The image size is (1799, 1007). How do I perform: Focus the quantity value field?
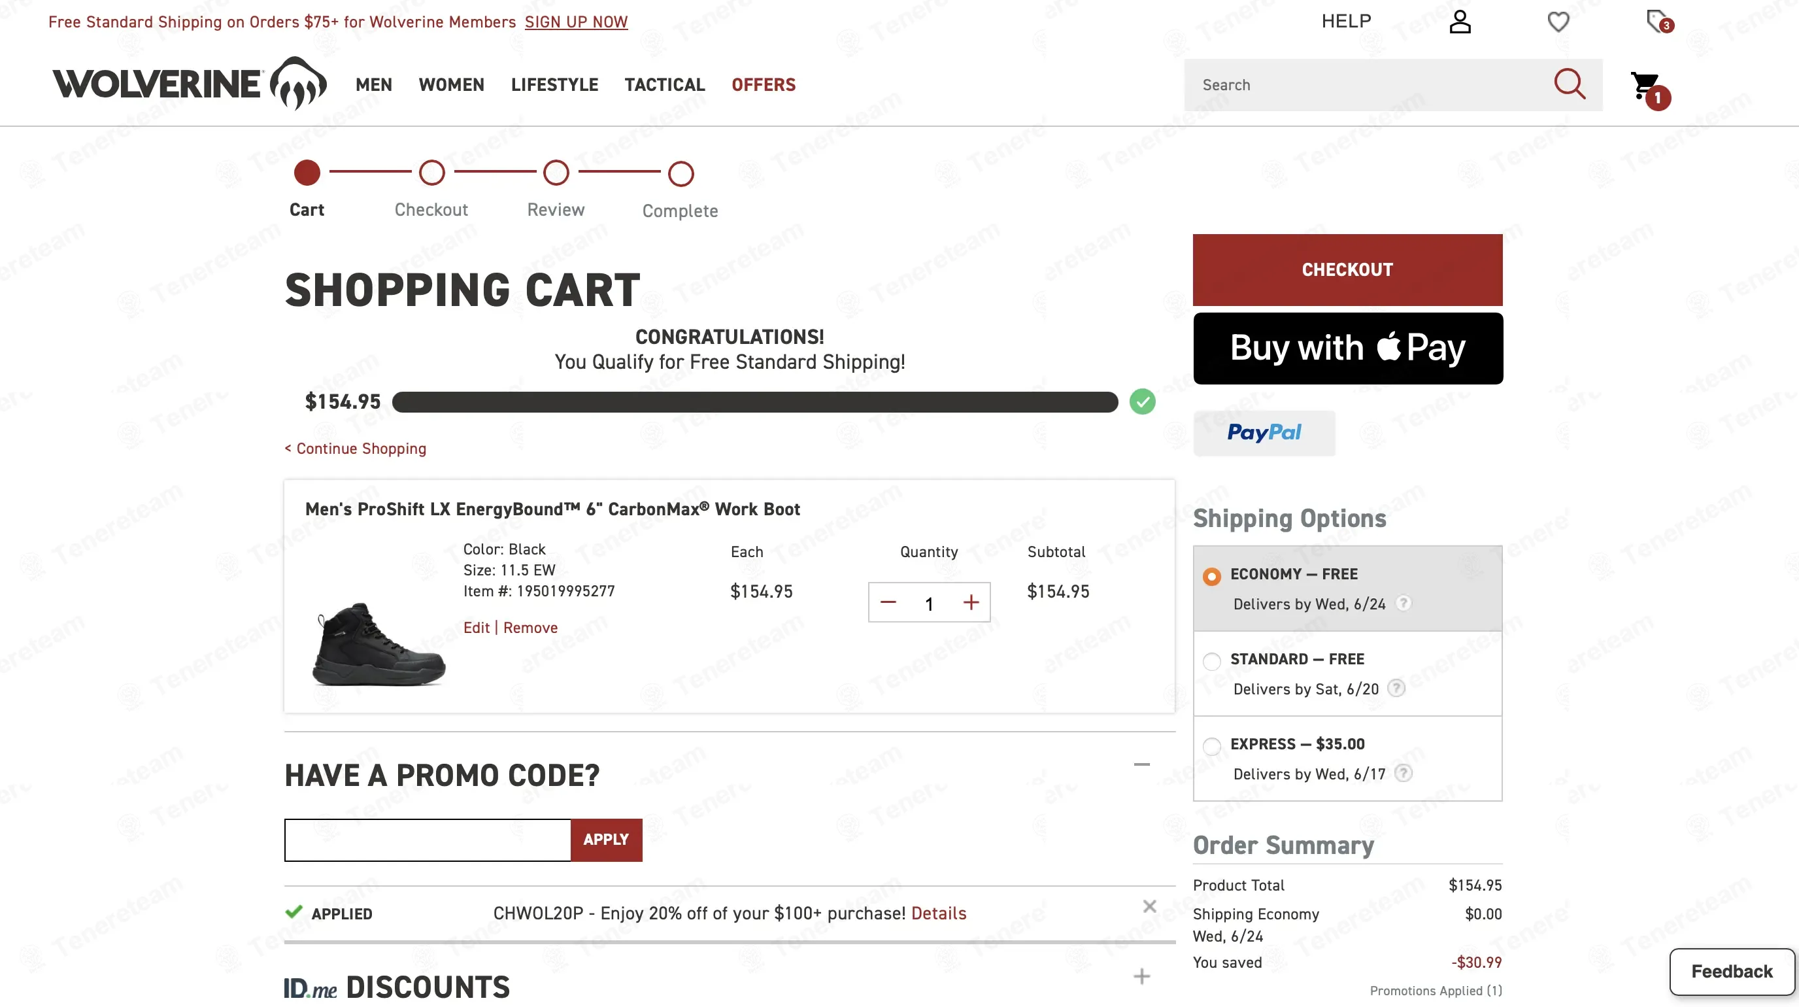click(x=929, y=603)
